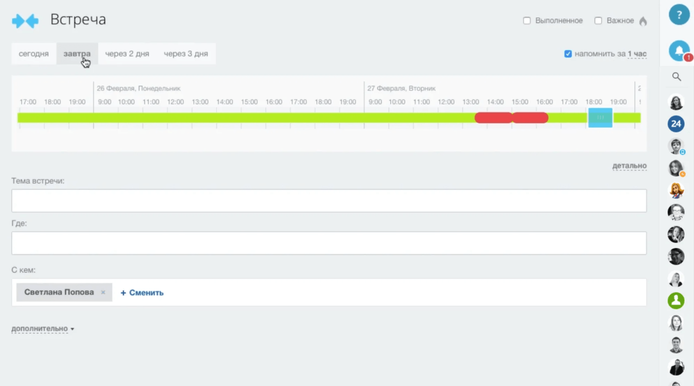
Task: Remove Светлана Попова with the x icon
Action: point(103,292)
